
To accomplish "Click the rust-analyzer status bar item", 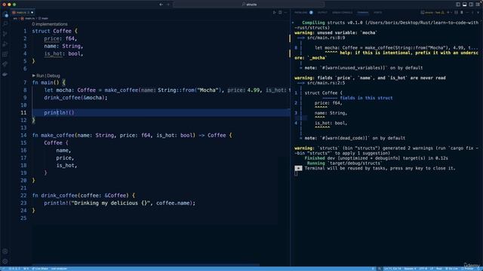I will 59,269.
